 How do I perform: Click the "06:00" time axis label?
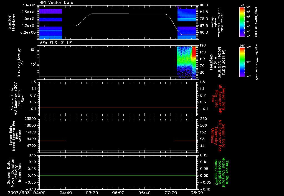point(118,193)
